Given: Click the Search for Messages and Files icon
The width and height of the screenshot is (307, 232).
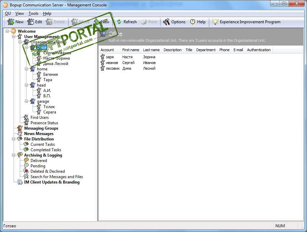Looking at the screenshot, I should (26, 177).
